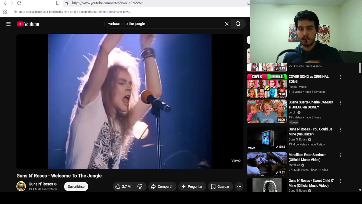
Task: Save video with Guardar button
Action: 220,186
